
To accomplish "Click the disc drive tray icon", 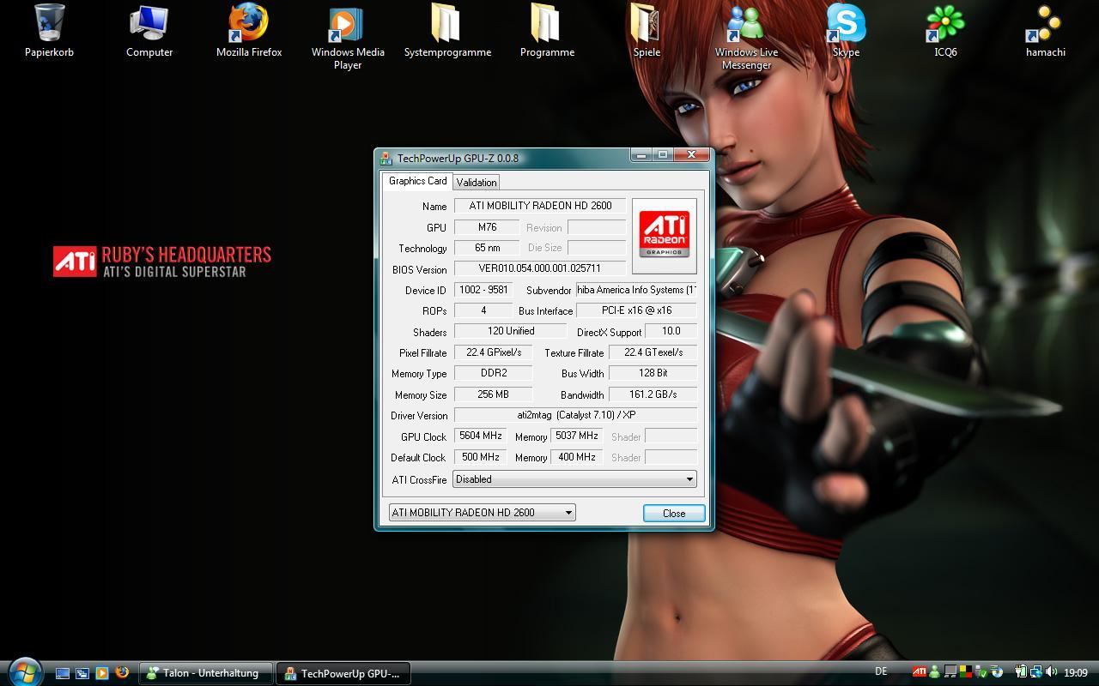I will 997,672.
